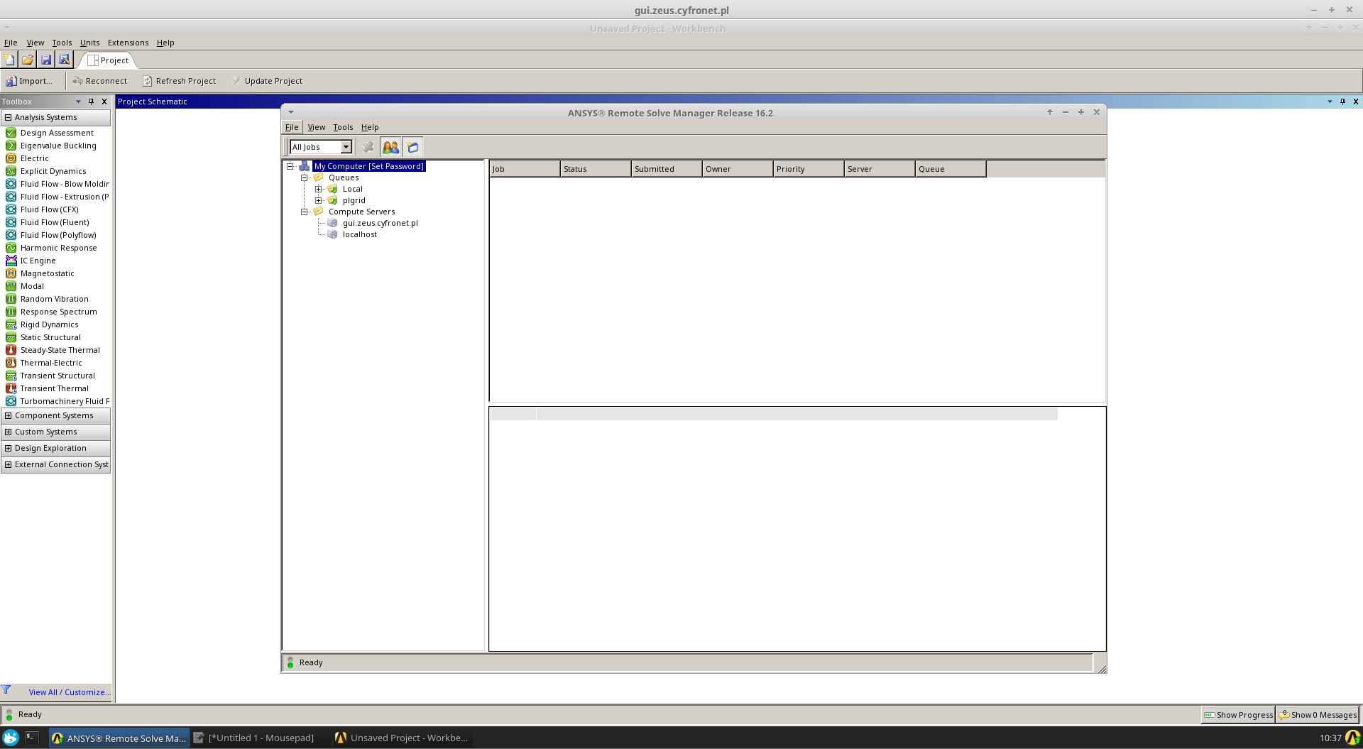This screenshot has height=749, width=1363.
Task: Select the Transient Thermal icon
Action: click(x=11, y=388)
